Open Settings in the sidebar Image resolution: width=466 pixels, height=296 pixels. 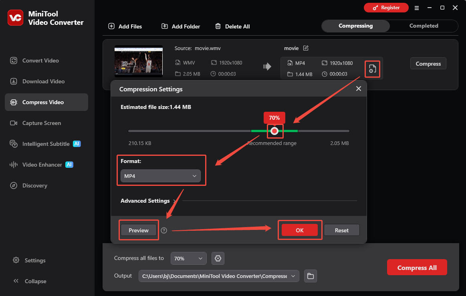tap(29, 260)
